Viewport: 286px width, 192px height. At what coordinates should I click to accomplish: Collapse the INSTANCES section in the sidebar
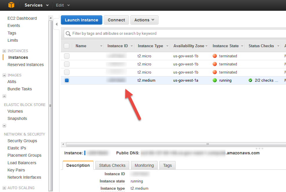(x=4, y=51)
